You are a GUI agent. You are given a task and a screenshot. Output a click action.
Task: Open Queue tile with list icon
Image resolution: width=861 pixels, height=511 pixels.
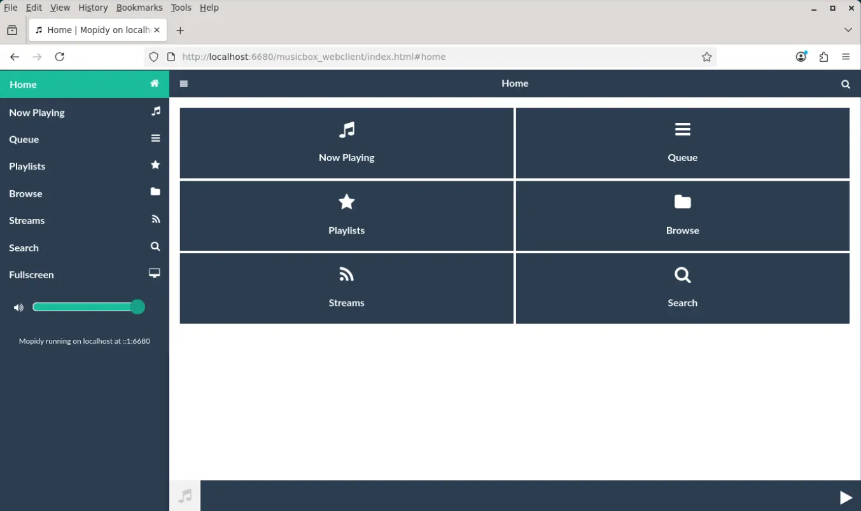682,143
